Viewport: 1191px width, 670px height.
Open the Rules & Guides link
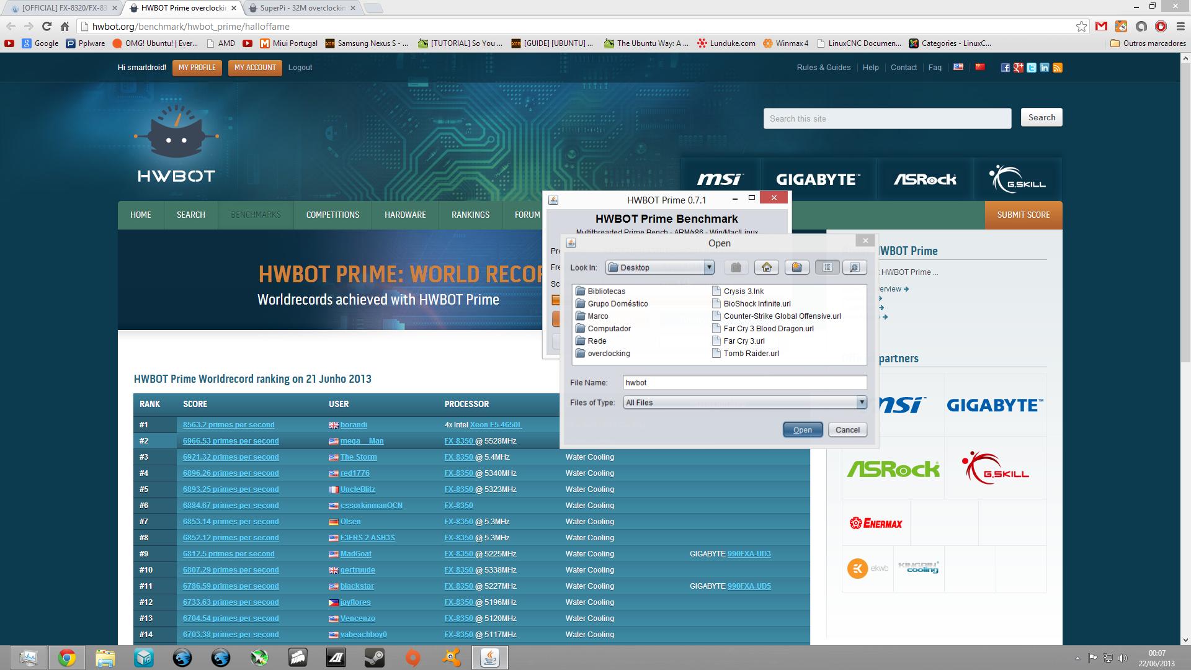824,68
